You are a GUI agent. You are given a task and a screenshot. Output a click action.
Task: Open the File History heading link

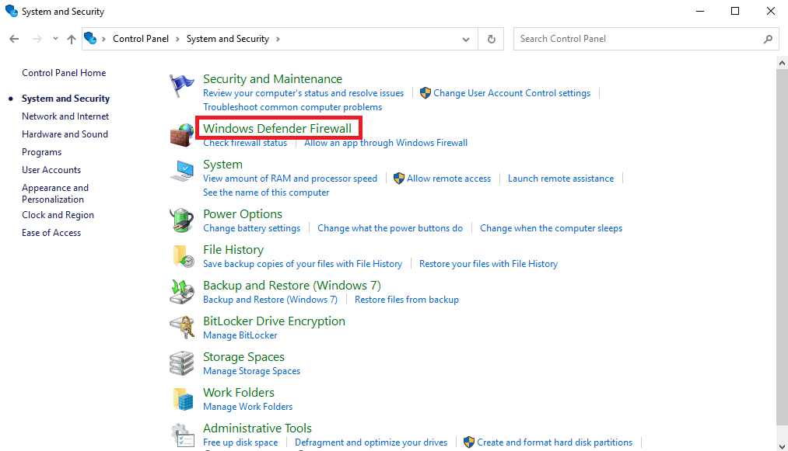[x=233, y=249]
